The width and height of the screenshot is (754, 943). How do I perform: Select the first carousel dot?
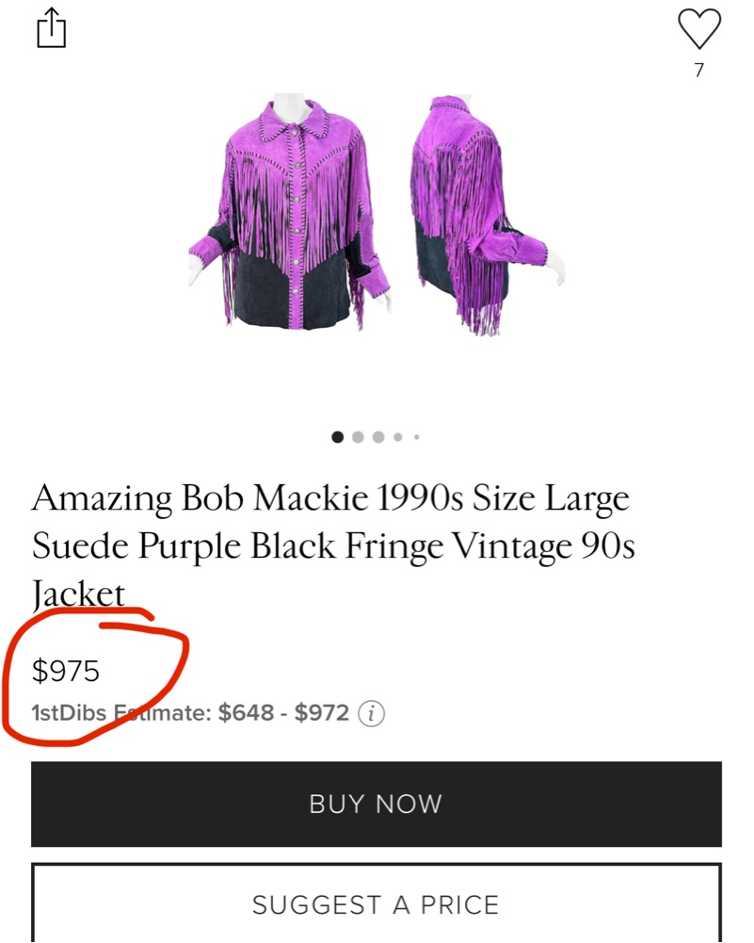[338, 436]
